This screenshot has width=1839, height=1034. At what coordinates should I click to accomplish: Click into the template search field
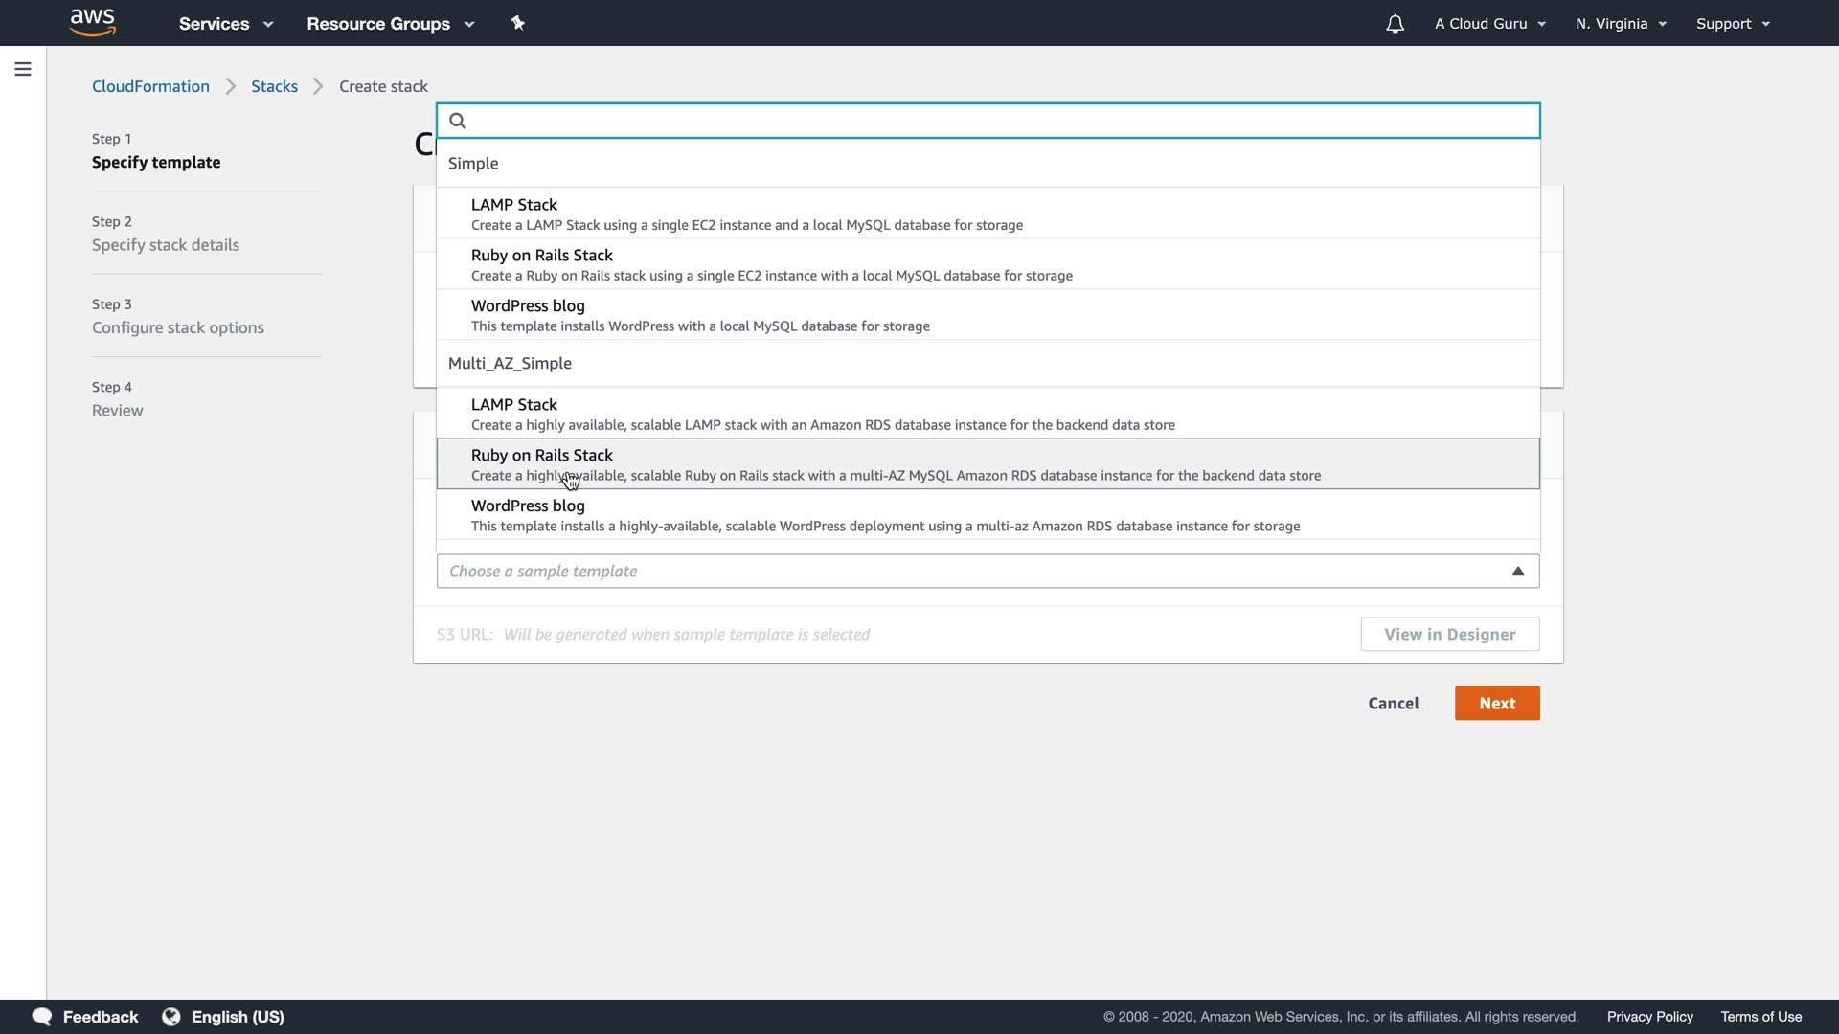tap(996, 121)
